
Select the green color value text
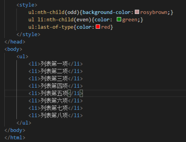click(130, 20)
